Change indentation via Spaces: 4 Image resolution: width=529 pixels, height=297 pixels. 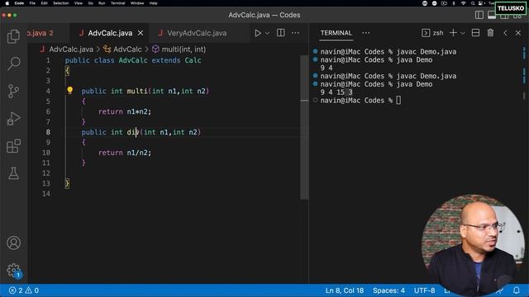point(388,290)
